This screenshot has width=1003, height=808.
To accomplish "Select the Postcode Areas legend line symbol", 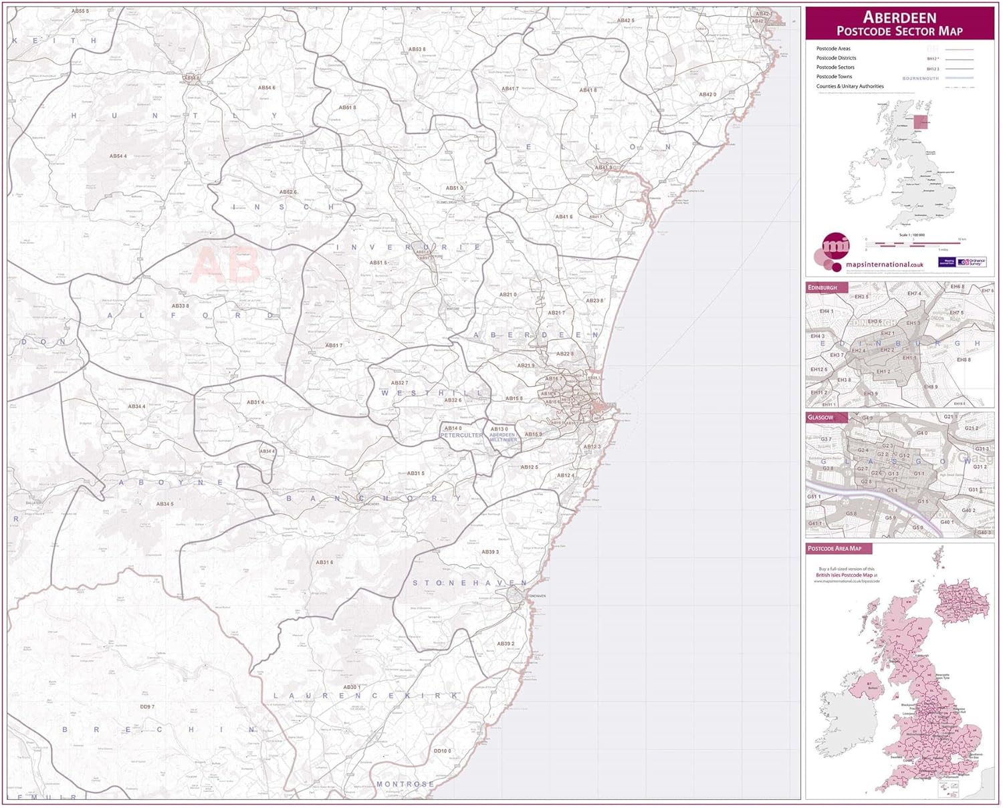I will 960,49.
